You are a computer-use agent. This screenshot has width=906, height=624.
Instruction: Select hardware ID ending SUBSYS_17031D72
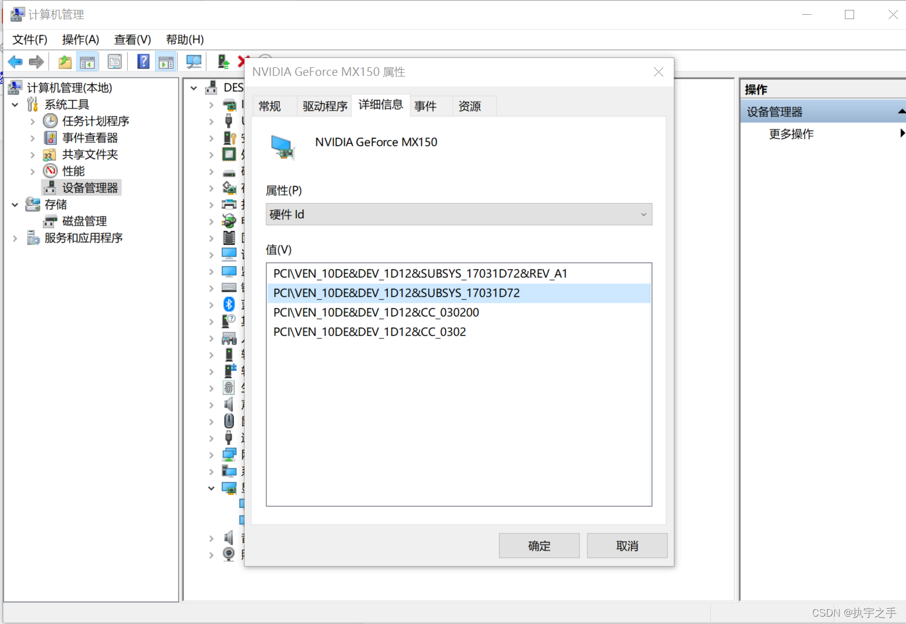coord(459,293)
